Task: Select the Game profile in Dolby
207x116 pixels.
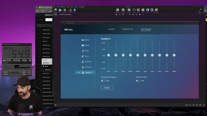Action: pos(85,40)
